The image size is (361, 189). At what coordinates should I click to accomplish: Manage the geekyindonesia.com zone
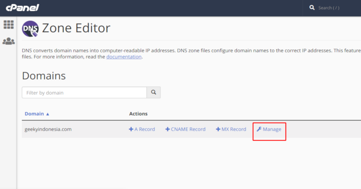point(269,129)
